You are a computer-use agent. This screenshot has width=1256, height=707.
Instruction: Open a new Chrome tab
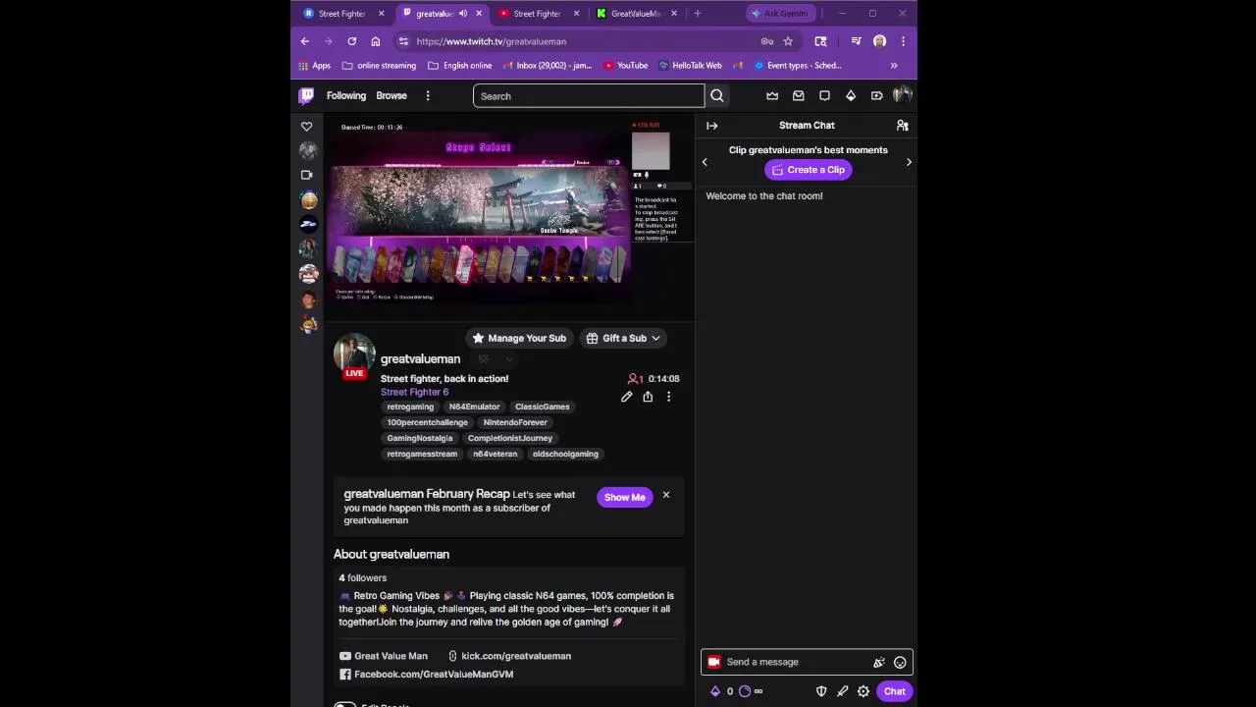(697, 14)
